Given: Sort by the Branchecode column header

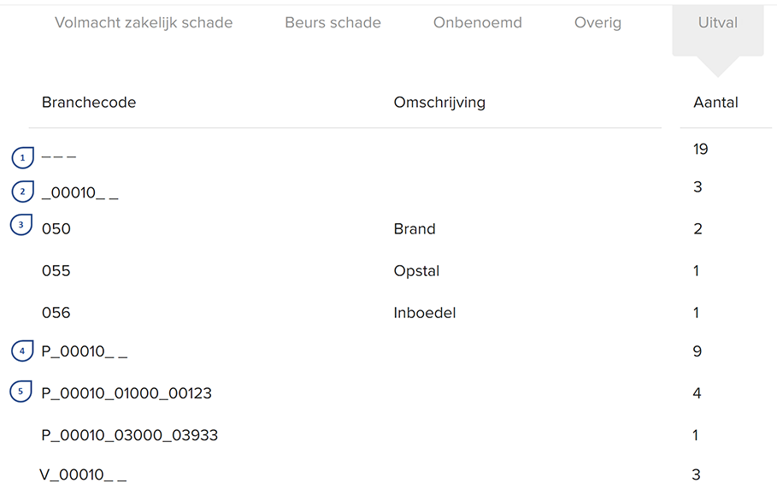Looking at the screenshot, I should 89,103.
